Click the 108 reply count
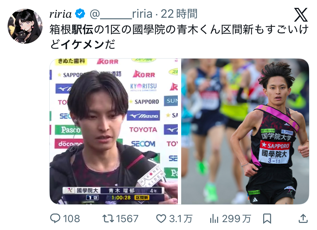This screenshot has height=230, width=317. (x=71, y=219)
